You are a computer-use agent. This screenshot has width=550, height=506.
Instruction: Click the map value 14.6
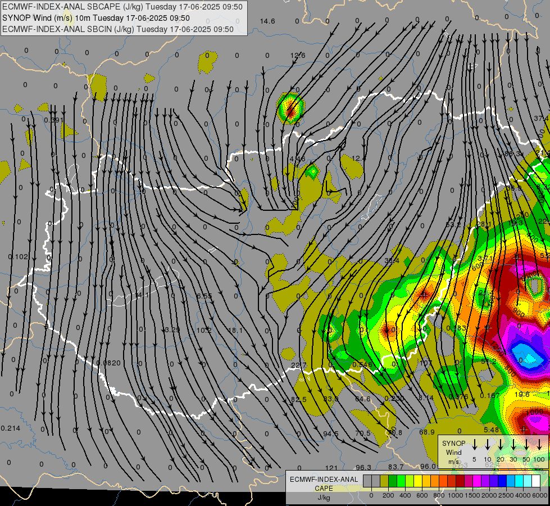(267, 21)
